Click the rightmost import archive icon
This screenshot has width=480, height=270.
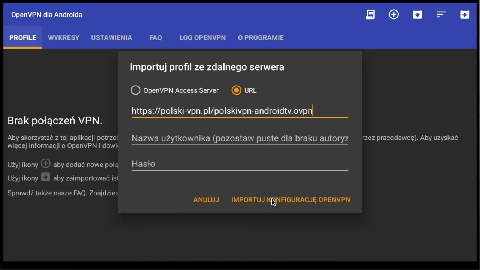tap(465, 15)
